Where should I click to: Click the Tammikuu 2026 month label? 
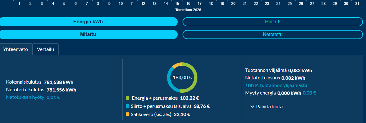click(x=188, y=10)
